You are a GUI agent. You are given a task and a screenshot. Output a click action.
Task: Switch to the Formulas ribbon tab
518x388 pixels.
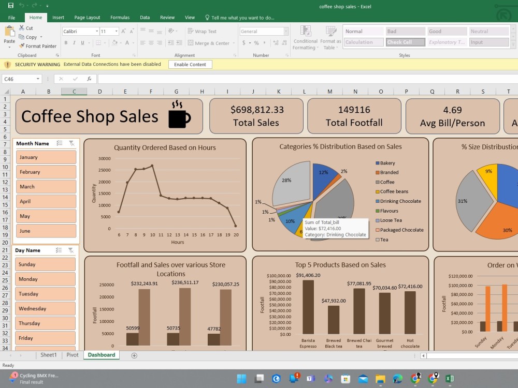tap(120, 17)
